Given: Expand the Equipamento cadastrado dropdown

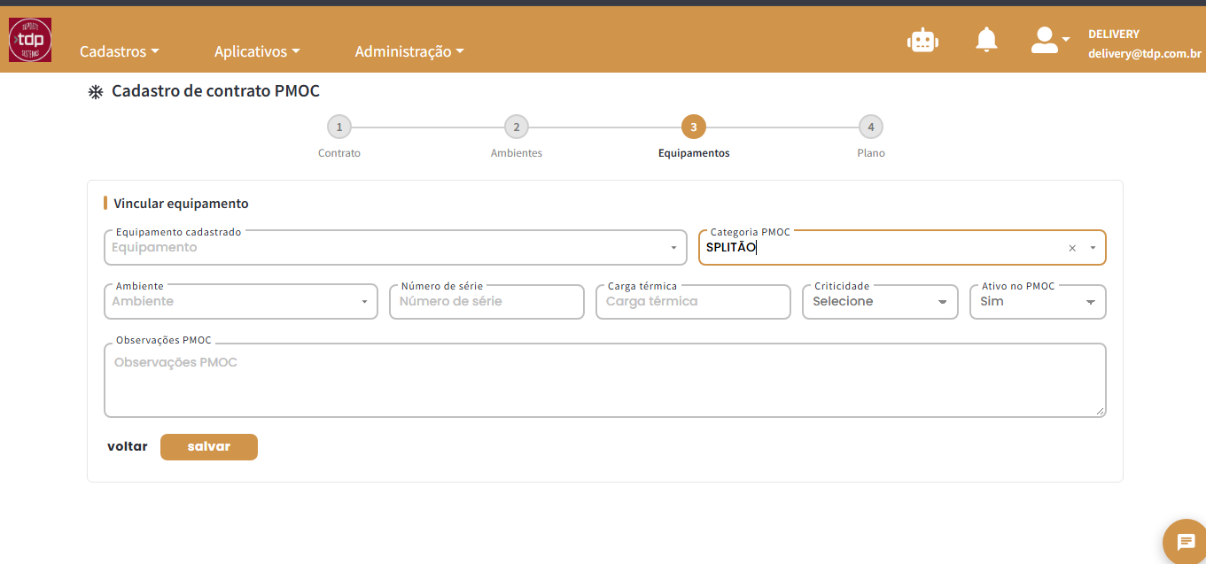Looking at the screenshot, I should click(x=395, y=248).
